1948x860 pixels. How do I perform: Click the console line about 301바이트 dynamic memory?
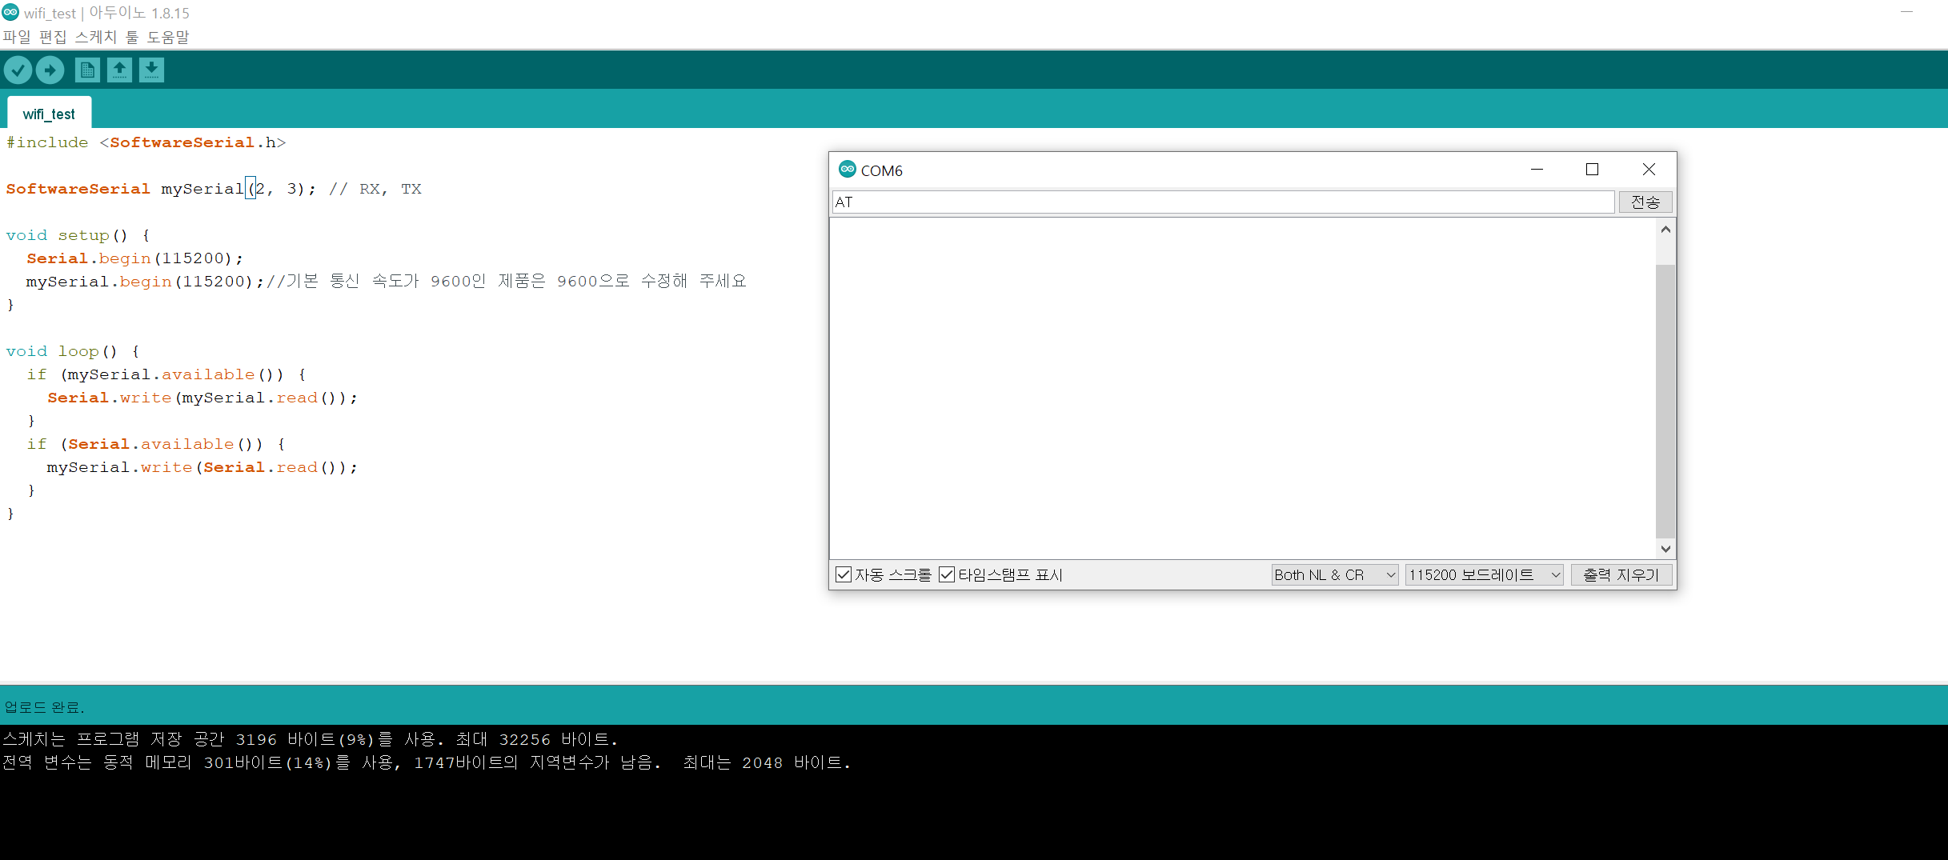pos(427,762)
